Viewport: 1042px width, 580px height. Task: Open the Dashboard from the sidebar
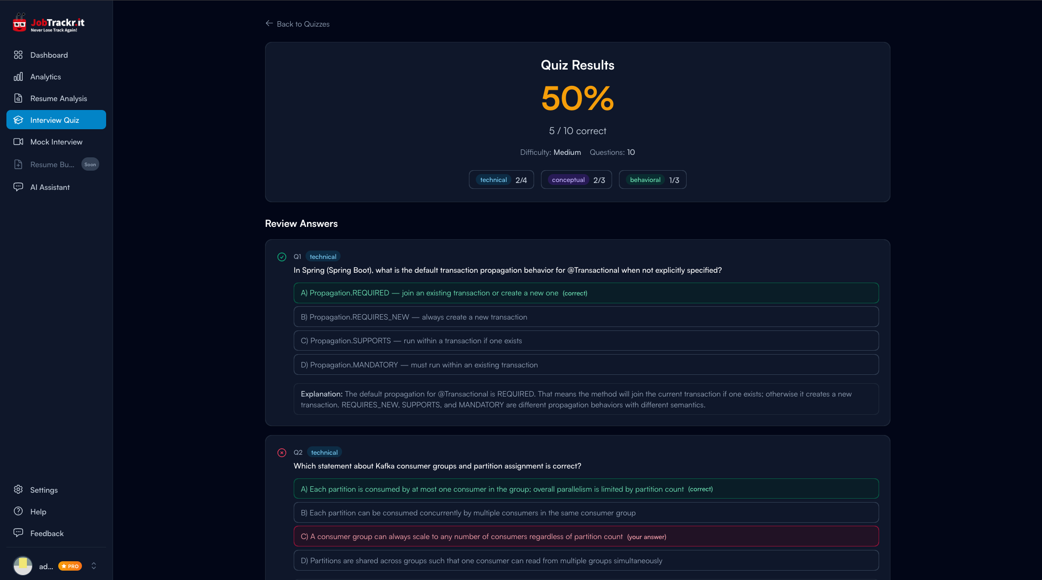(49, 55)
